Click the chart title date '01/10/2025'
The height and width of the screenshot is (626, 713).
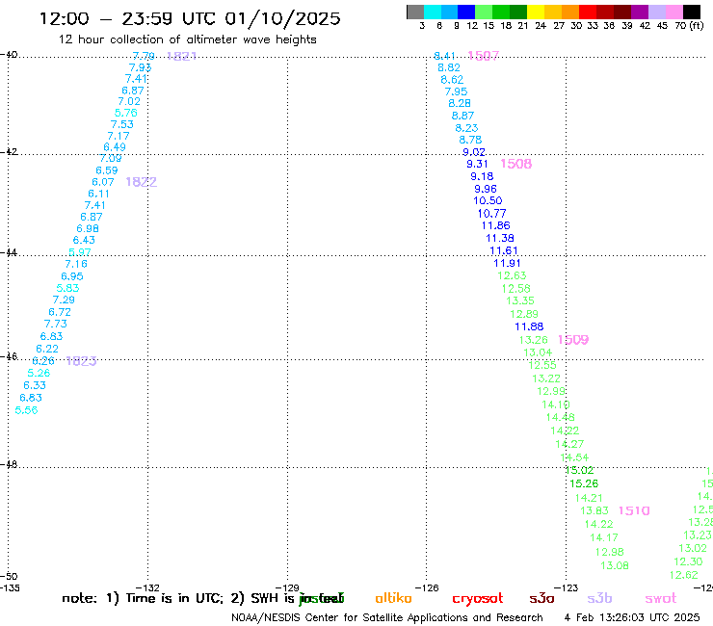click(282, 18)
